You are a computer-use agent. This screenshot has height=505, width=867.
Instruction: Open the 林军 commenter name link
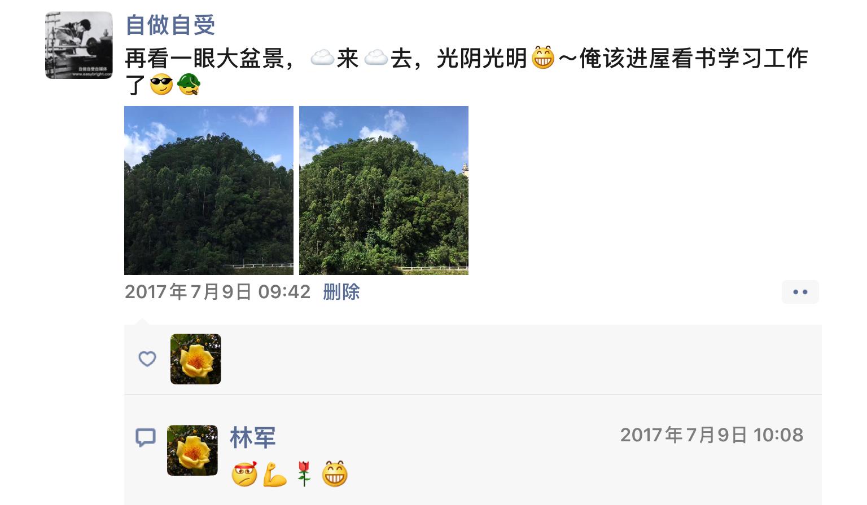pyautogui.click(x=253, y=437)
